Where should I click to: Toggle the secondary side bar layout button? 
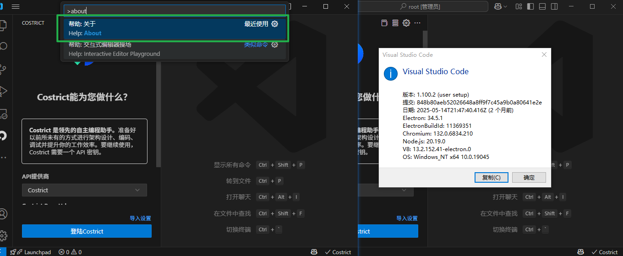tap(554, 6)
